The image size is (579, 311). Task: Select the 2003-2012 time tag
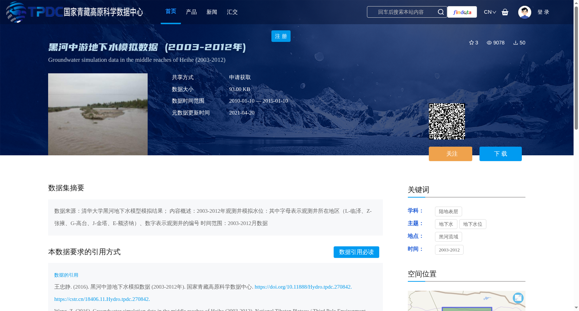coord(449,250)
